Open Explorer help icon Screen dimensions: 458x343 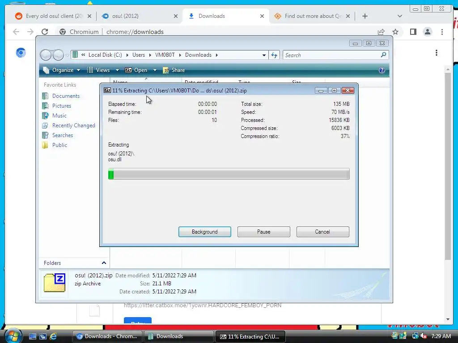pos(382,70)
